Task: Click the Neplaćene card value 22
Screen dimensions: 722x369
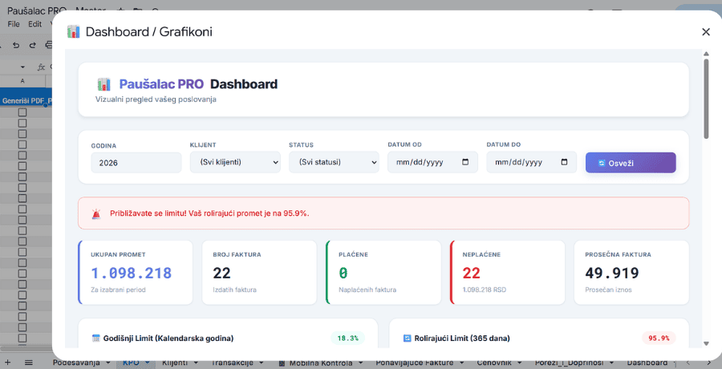Action: click(472, 273)
